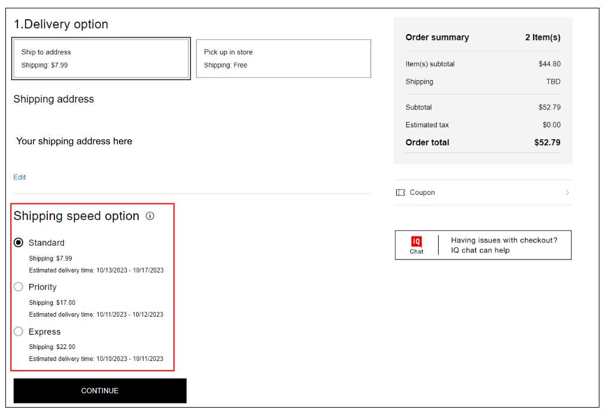Choose the Priority shipping radio button

pos(19,287)
